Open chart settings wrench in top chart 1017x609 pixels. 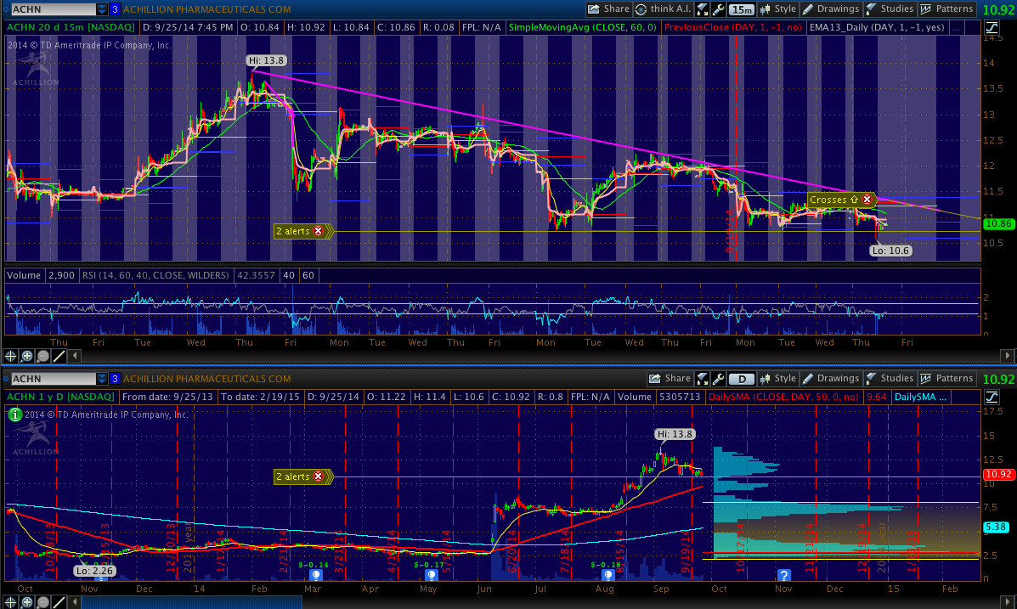point(718,9)
